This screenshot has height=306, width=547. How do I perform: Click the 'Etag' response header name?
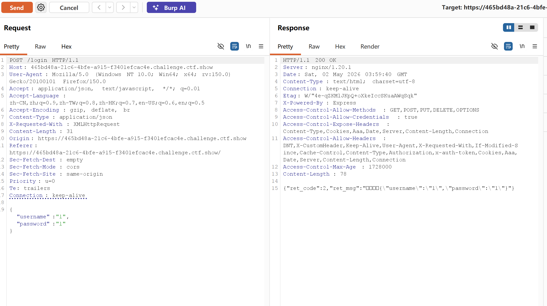[290, 96]
